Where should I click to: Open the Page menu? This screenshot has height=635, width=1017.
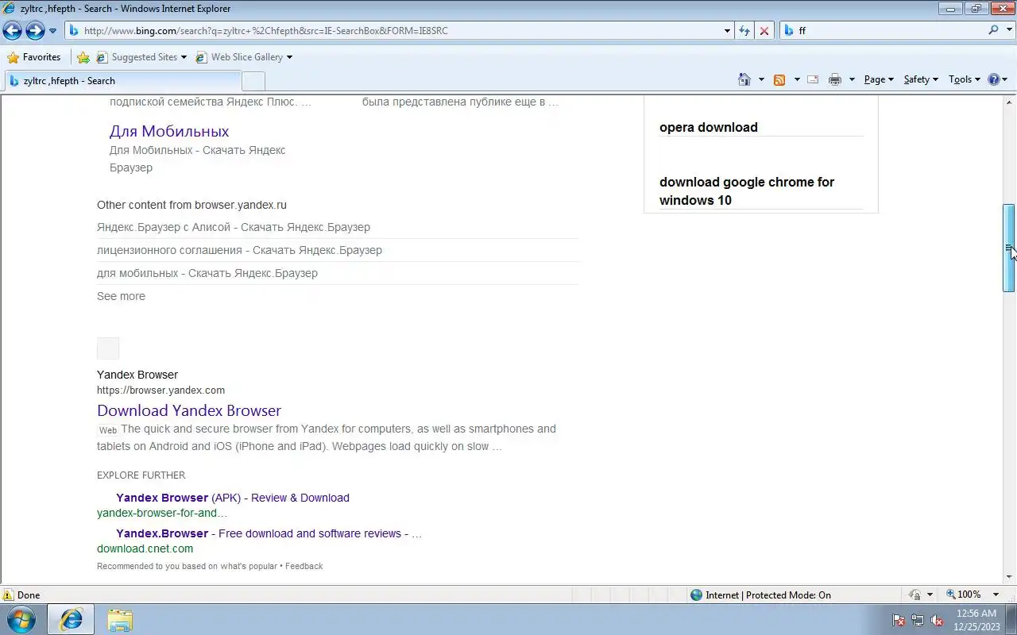[879, 79]
